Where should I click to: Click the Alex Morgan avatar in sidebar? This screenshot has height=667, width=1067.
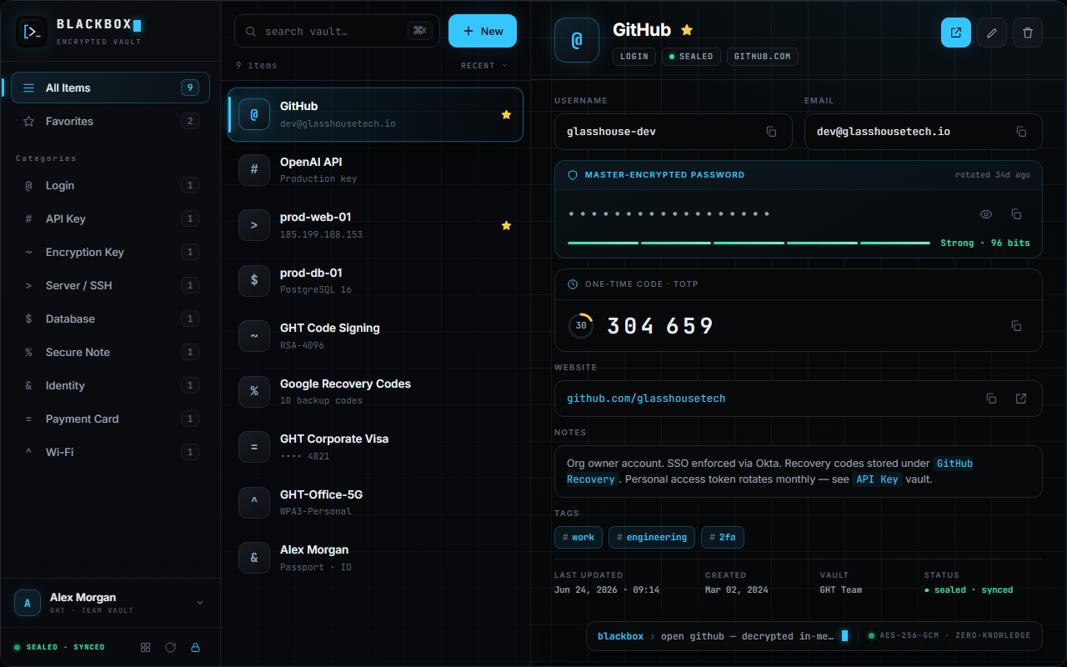pos(28,603)
